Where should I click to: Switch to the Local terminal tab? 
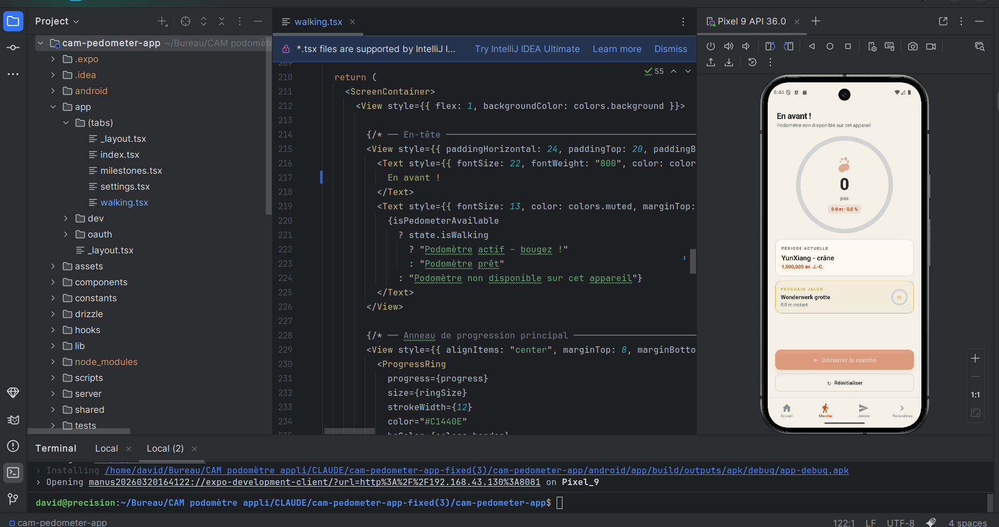pos(106,448)
